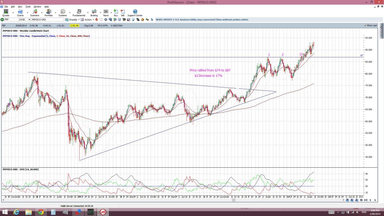Click the Sell icon

(x=123, y=13)
